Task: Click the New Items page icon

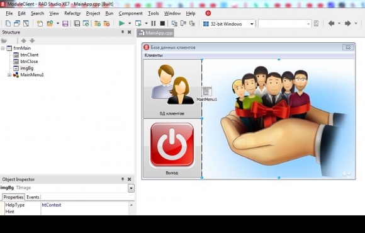Action: coord(8,23)
